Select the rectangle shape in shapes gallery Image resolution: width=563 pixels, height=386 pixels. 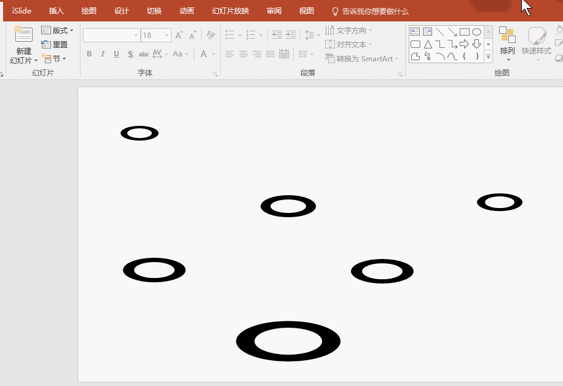pos(465,32)
